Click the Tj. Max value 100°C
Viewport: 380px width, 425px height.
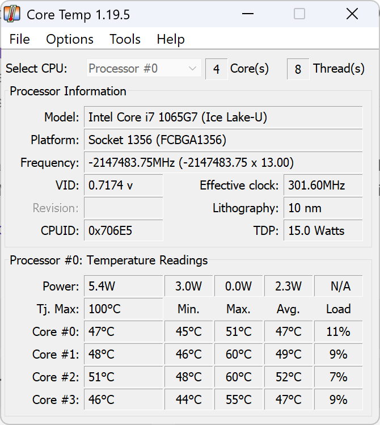click(x=124, y=309)
